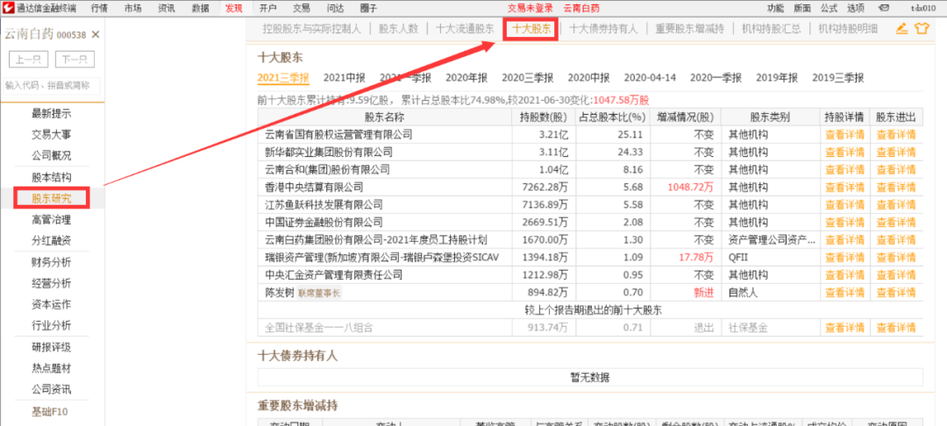This screenshot has height=426, width=947.
Task: Select 基础F10 in the sidebar
Action: pyautogui.click(x=50, y=412)
